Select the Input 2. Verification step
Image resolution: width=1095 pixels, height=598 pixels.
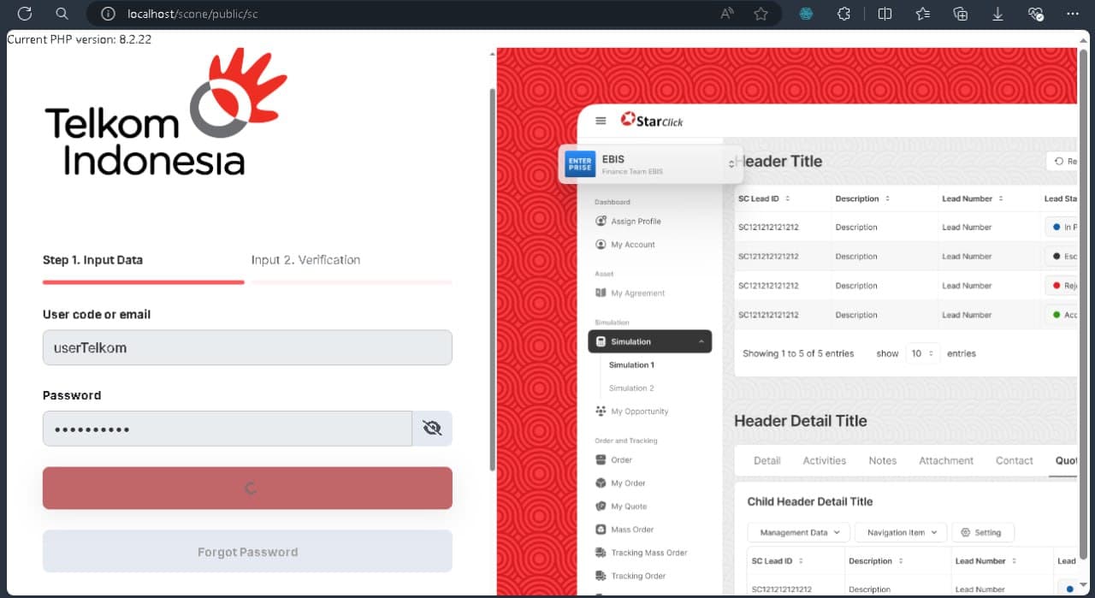point(305,260)
